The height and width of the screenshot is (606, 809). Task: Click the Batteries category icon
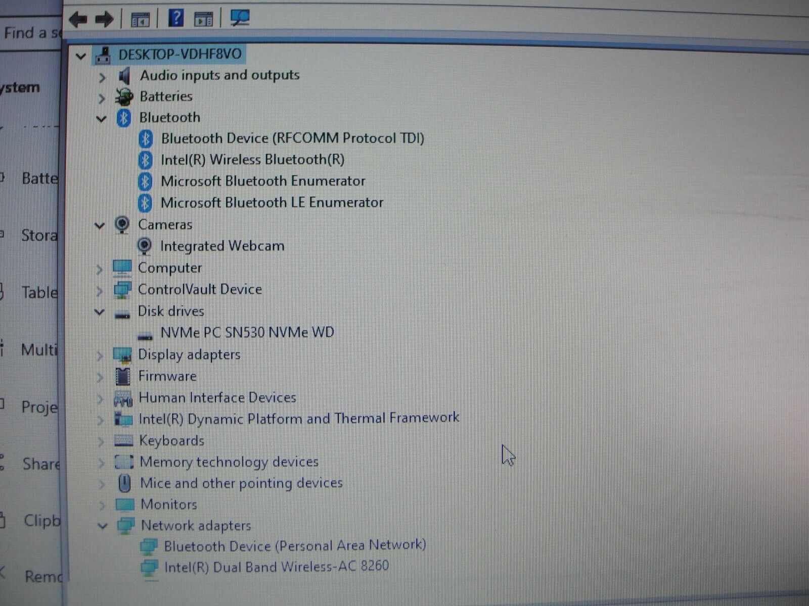tap(124, 96)
